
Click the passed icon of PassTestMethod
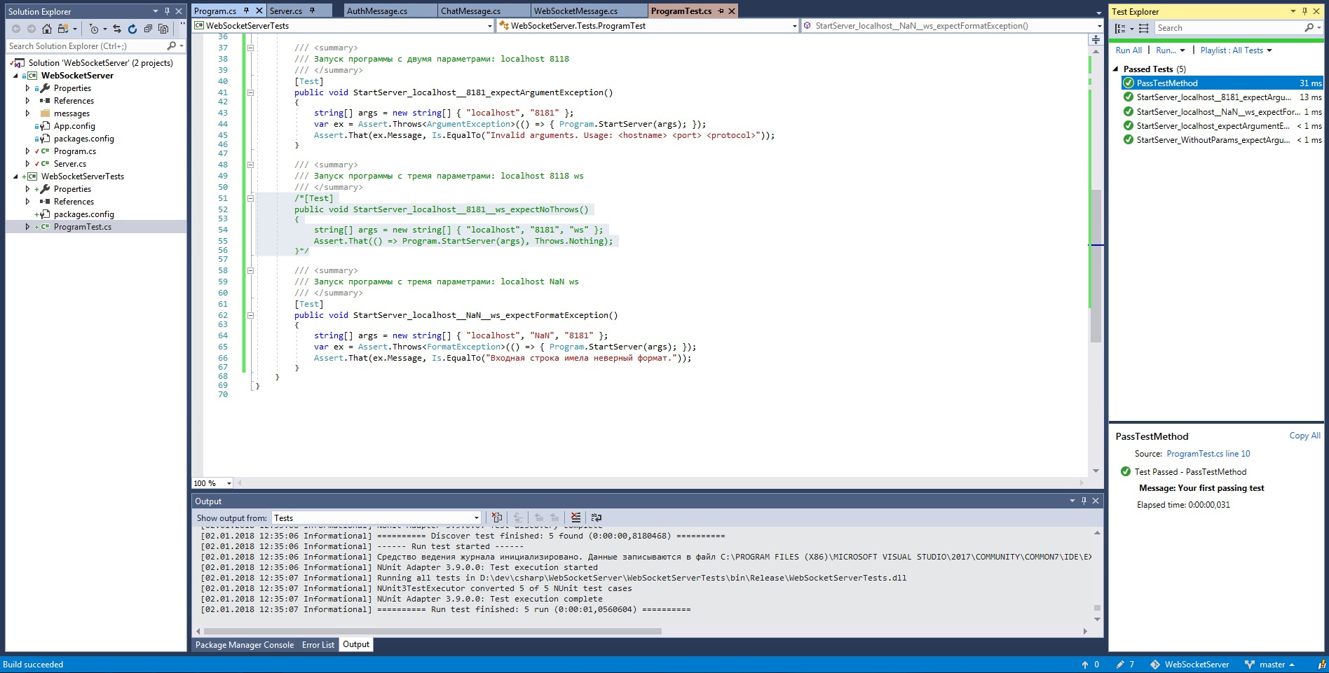1129,83
